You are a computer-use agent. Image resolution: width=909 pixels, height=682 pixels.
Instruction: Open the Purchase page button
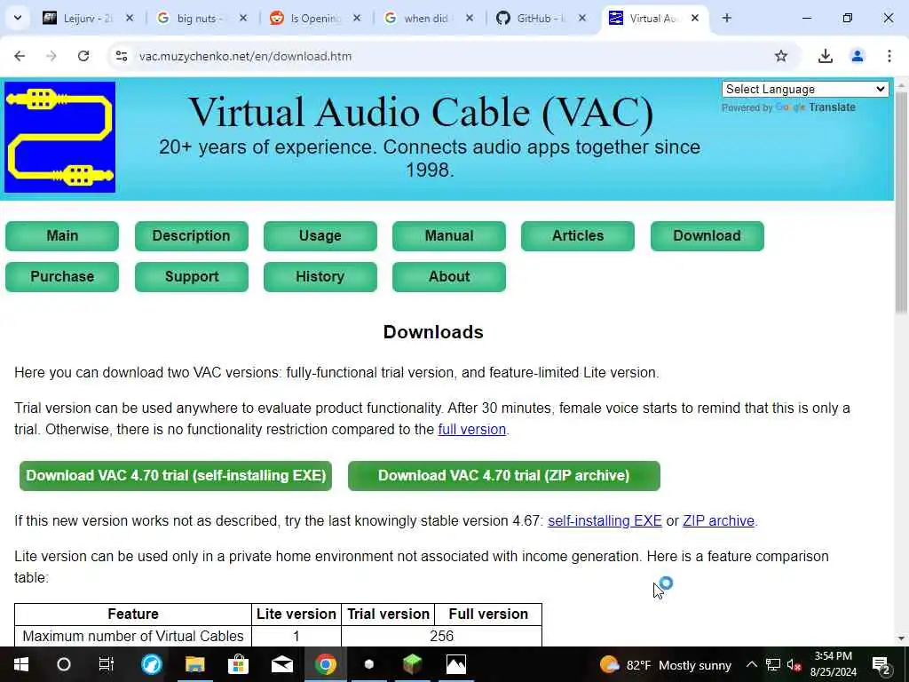pos(62,277)
